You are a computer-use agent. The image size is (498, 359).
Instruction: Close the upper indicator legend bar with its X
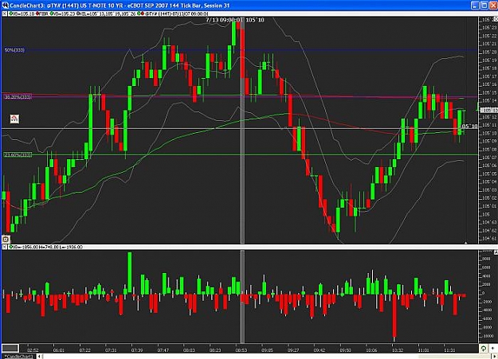coord(5,14)
